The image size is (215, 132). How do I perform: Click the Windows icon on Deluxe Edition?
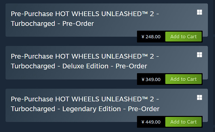tap(199, 55)
